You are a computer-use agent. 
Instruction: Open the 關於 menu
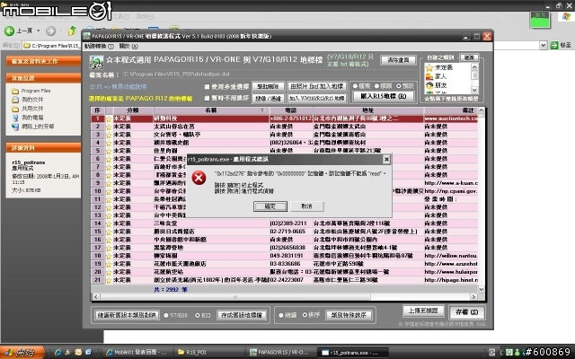point(128,46)
